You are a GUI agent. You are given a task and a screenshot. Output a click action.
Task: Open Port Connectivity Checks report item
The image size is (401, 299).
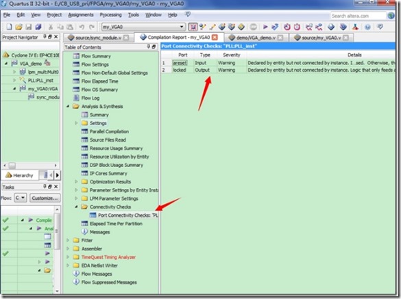click(128, 216)
